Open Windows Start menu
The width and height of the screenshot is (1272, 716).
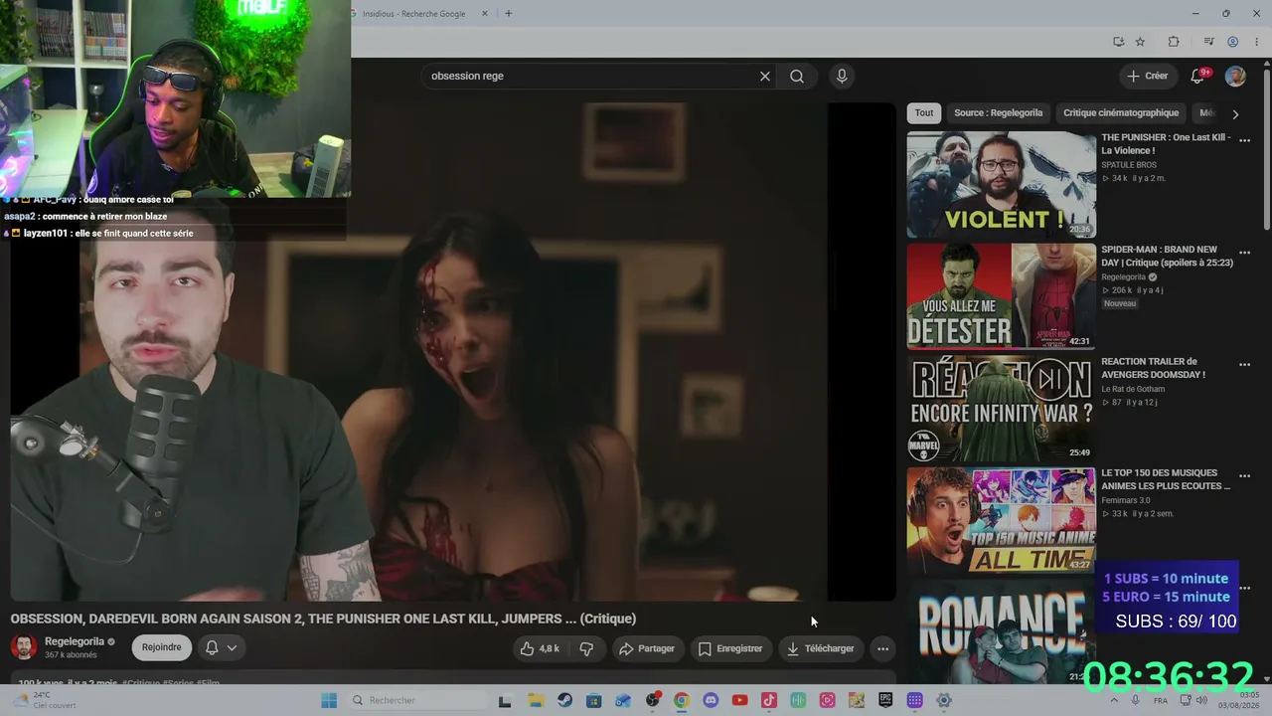[x=329, y=700]
